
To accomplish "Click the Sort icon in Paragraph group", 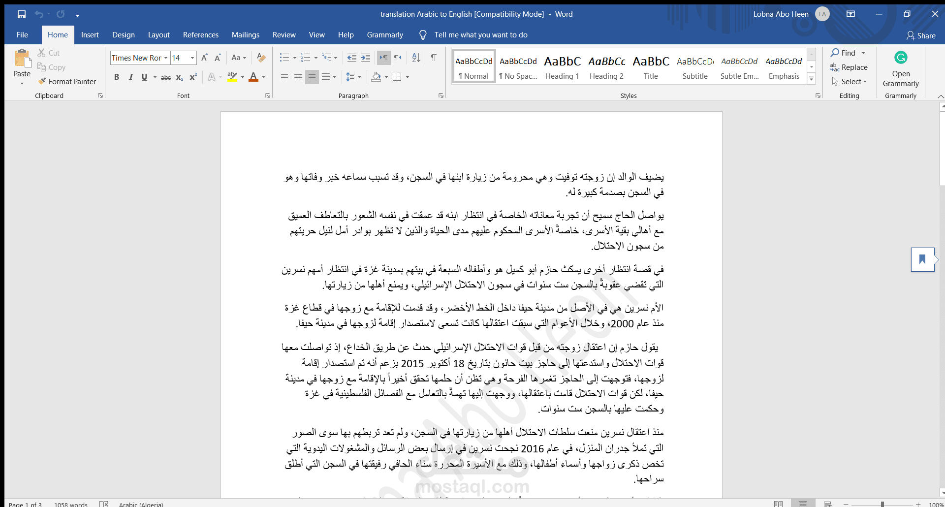I will click(x=416, y=58).
